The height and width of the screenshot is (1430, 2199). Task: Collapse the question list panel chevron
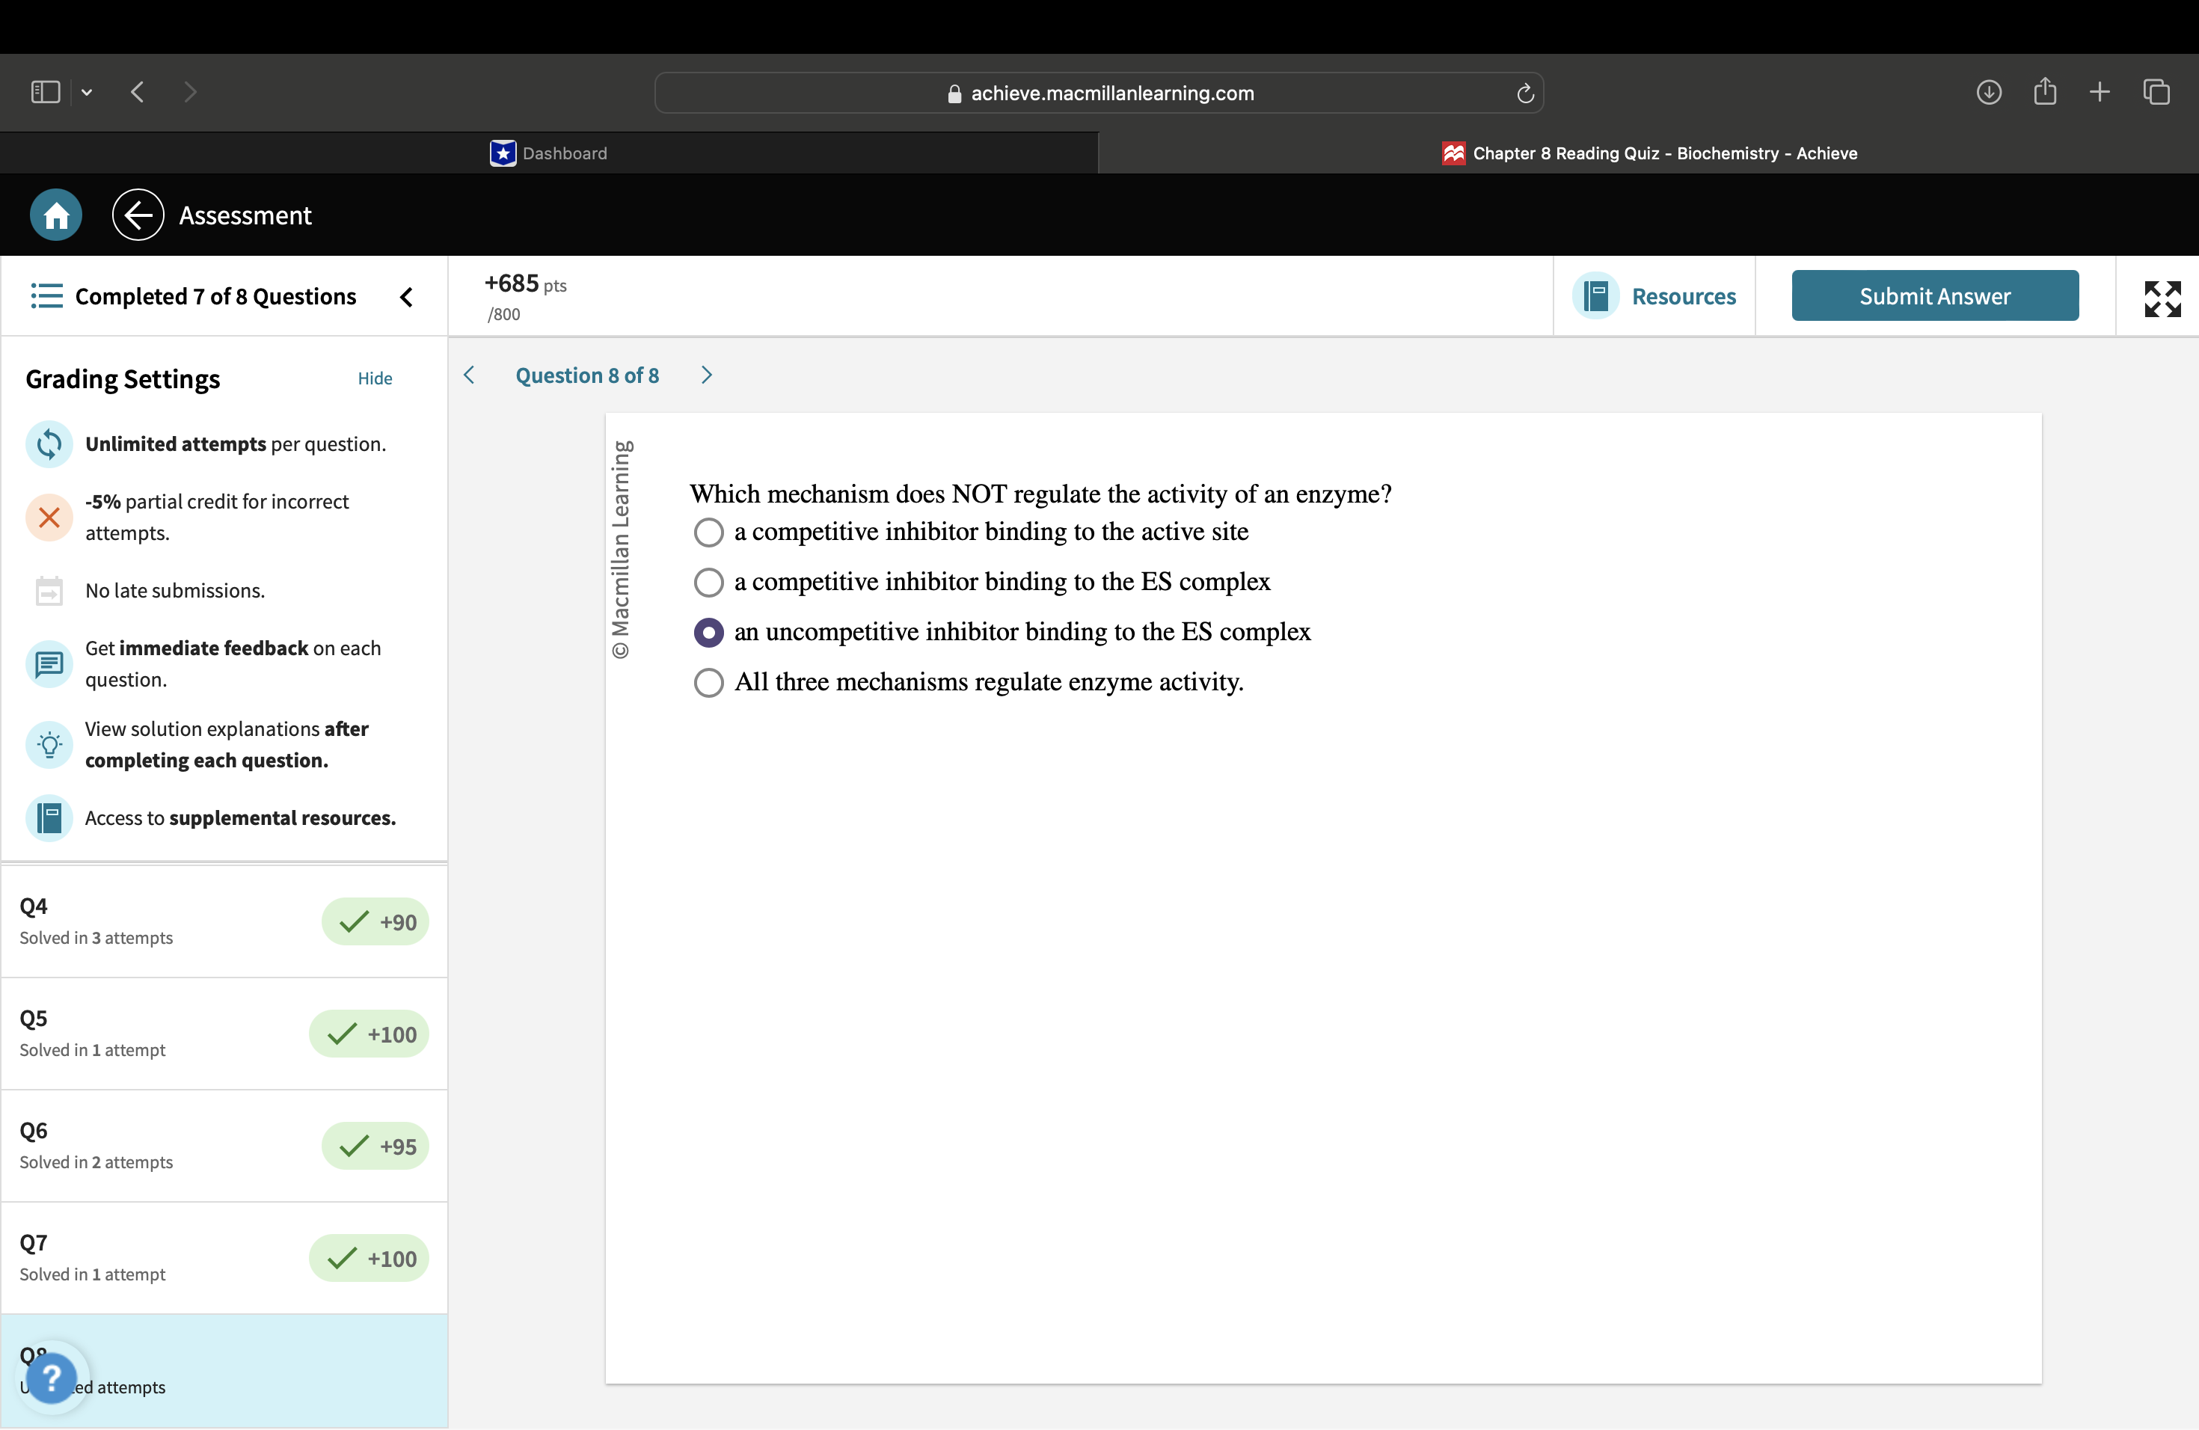coord(405,296)
